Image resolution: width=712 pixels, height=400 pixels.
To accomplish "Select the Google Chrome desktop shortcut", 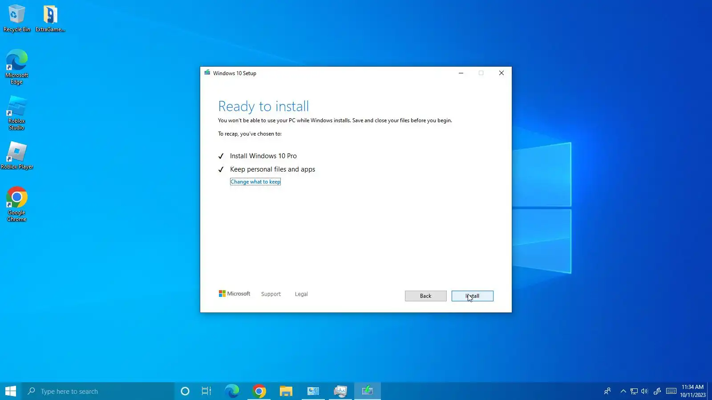I will coord(17,204).
